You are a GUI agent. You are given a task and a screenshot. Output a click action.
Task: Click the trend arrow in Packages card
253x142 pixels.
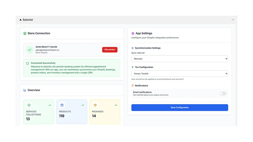116,105
